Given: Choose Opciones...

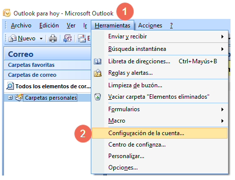Looking at the screenshot, I should click(160, 168).
